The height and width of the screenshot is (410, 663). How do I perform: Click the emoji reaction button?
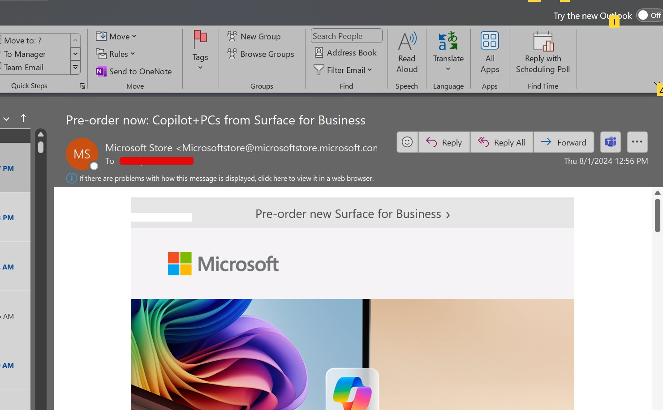click(407, 142)
